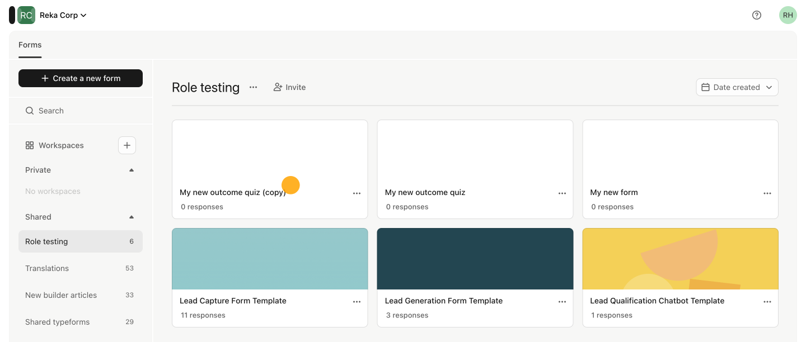The image size is (806, 342).
Task: Open the Lead Qualification Chatbot Template thumbnail
Action: tap(681, 259)
